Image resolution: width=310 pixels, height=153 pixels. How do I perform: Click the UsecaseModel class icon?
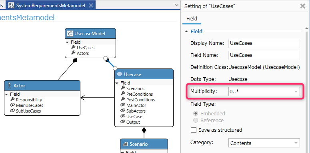coord(70,34)
